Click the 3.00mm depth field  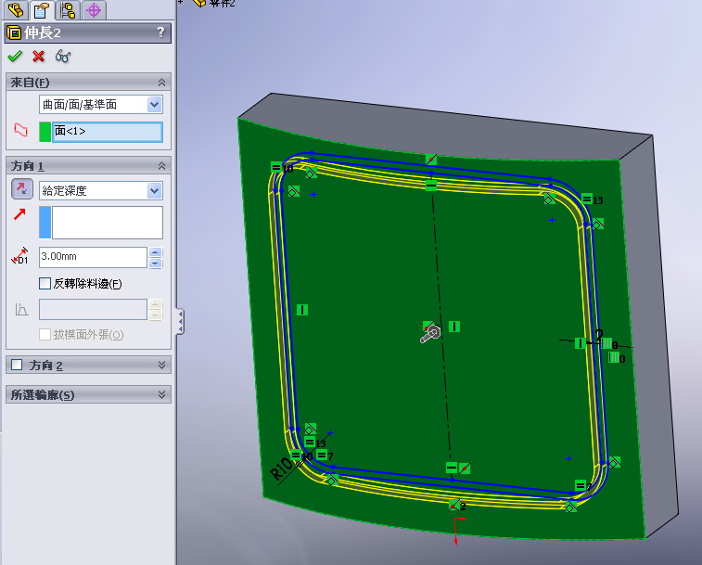pos(93,257)
